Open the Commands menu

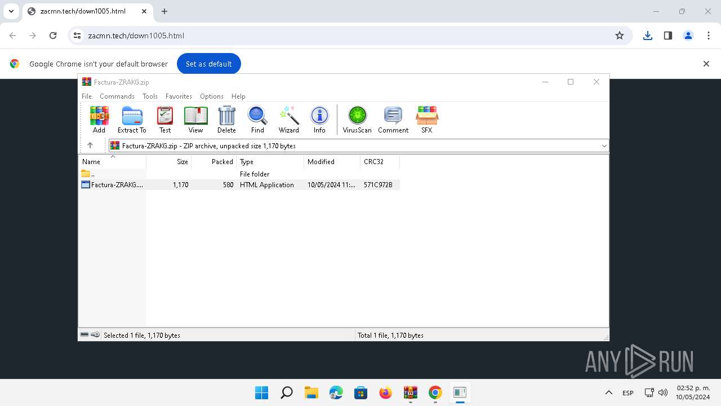117,96
